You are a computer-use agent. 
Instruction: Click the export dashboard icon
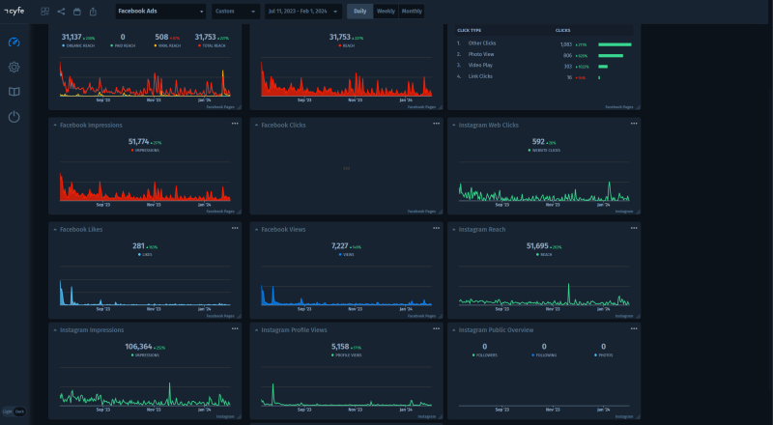(93, 12)
